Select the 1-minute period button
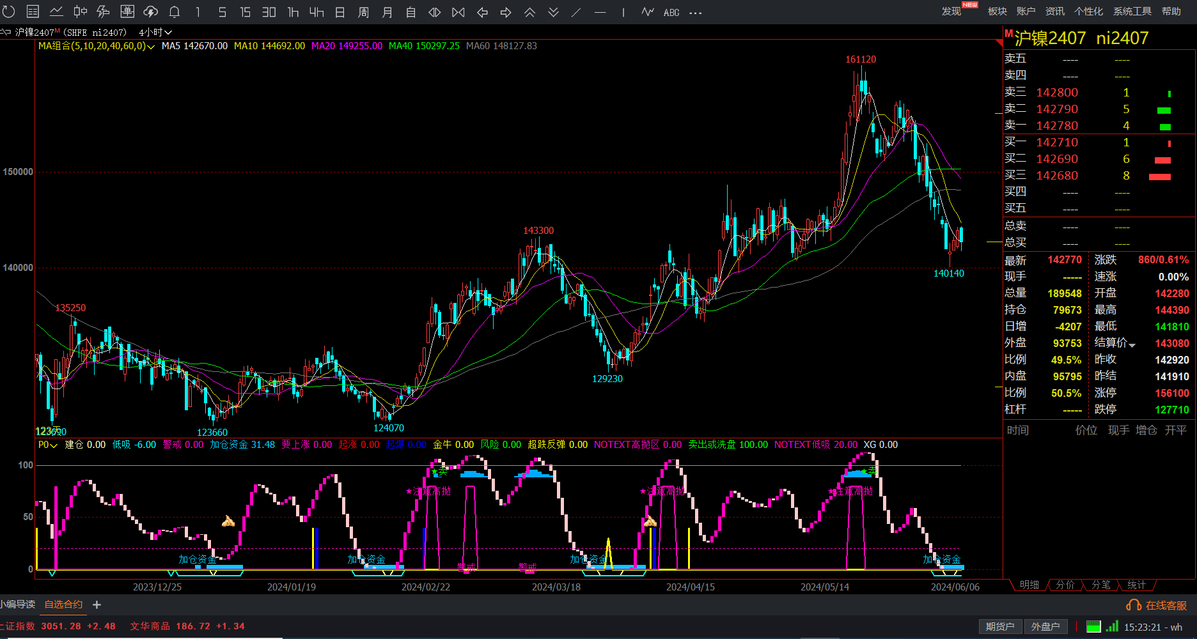1197x639 pixels. [x=198, y=12]
